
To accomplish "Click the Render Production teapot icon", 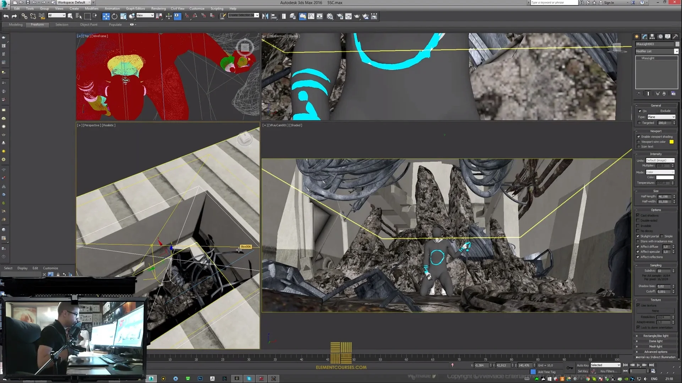I will pos(357,16).
